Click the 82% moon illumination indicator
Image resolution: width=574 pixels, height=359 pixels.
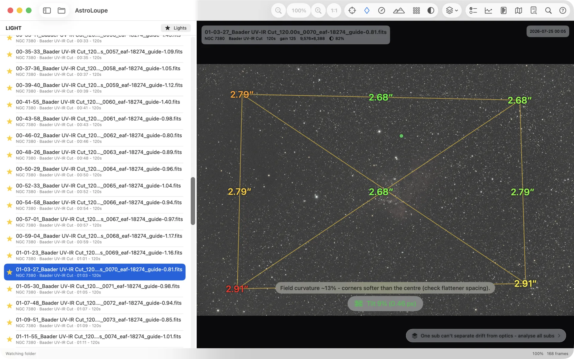tap(337, 39)
